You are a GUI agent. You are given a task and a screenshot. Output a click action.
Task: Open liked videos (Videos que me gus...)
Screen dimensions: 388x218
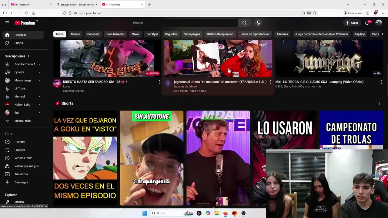[23, 166]
